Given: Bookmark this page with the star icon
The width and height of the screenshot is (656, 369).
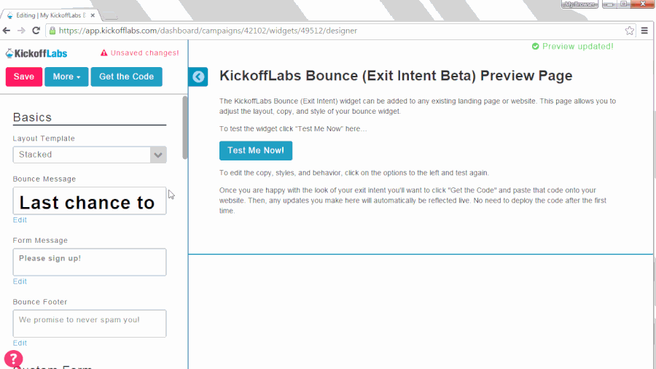Looking at the screenshot, I should click(x=630, y=31).
